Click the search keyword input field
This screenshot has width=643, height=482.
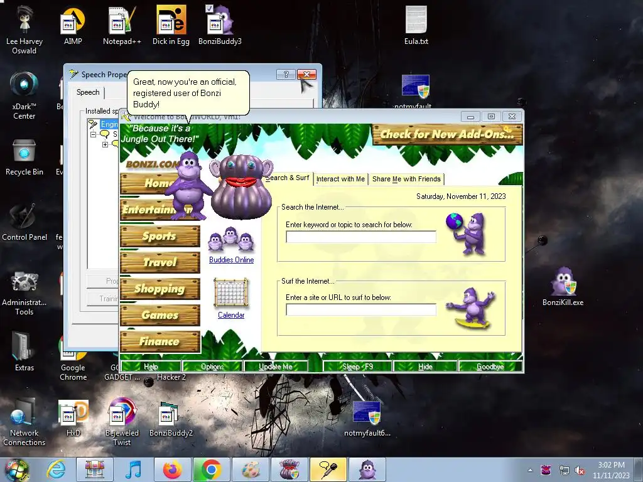361,237
